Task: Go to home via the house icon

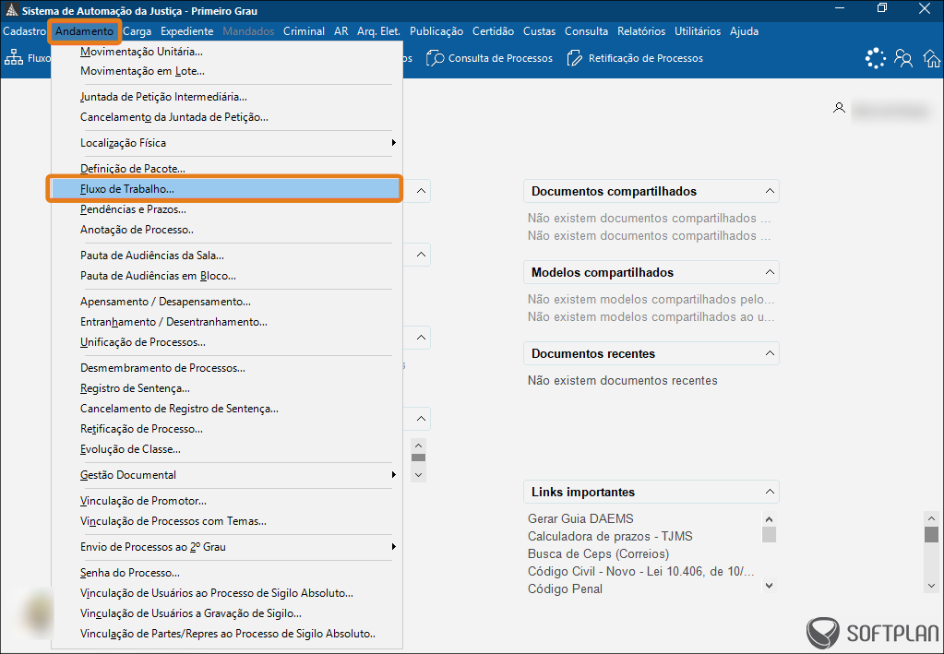Action: pyautogui.click(x=931, y=58)
